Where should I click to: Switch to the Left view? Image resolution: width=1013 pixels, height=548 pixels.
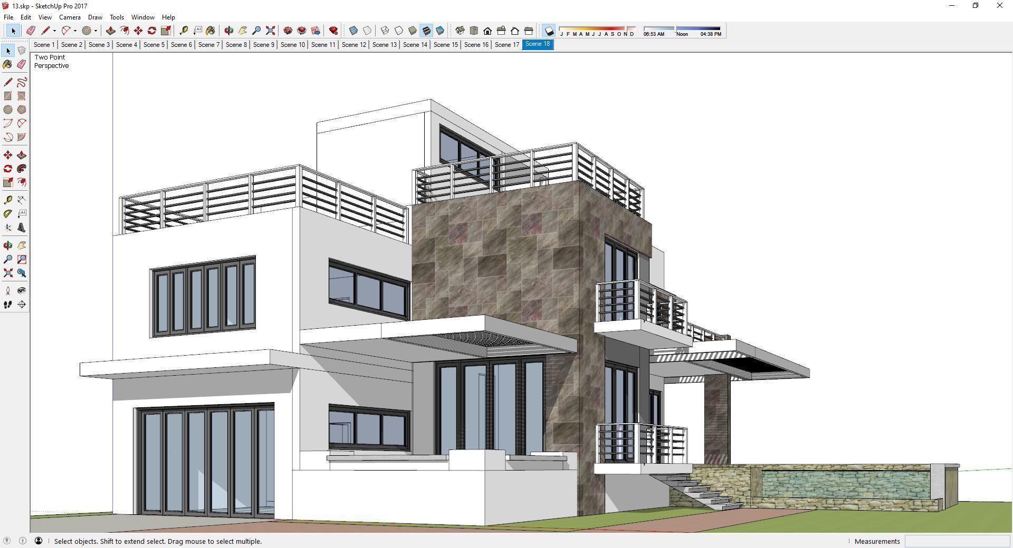tap(529, 31)
